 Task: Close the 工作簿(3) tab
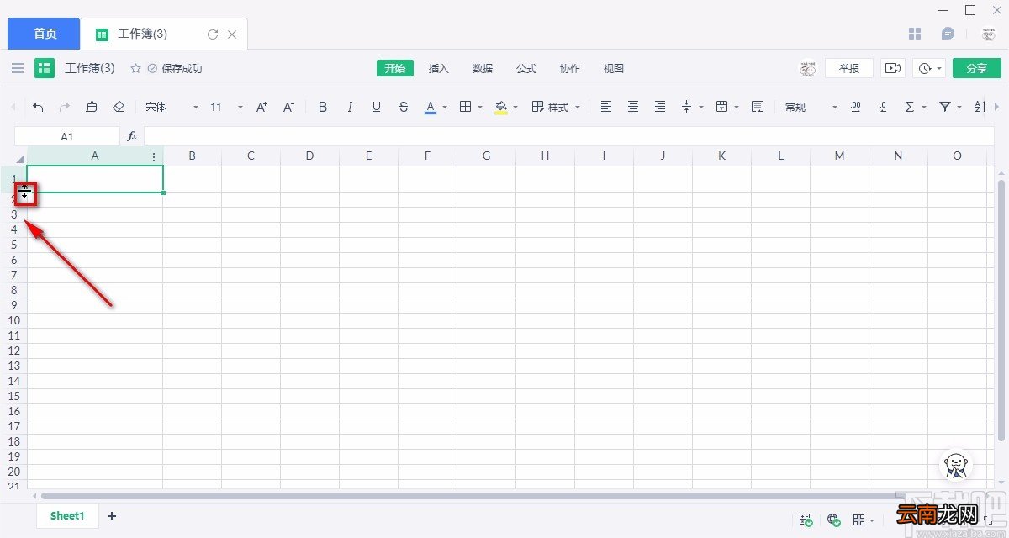(233, 34)
